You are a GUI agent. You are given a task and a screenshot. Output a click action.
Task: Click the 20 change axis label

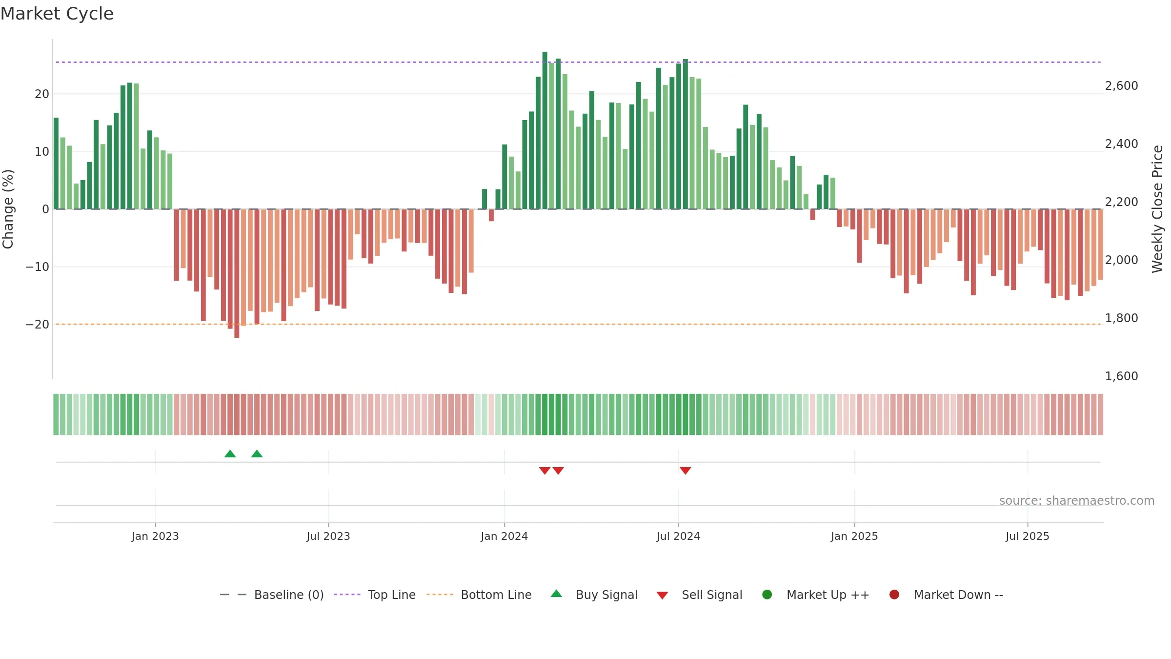point(42,94)
